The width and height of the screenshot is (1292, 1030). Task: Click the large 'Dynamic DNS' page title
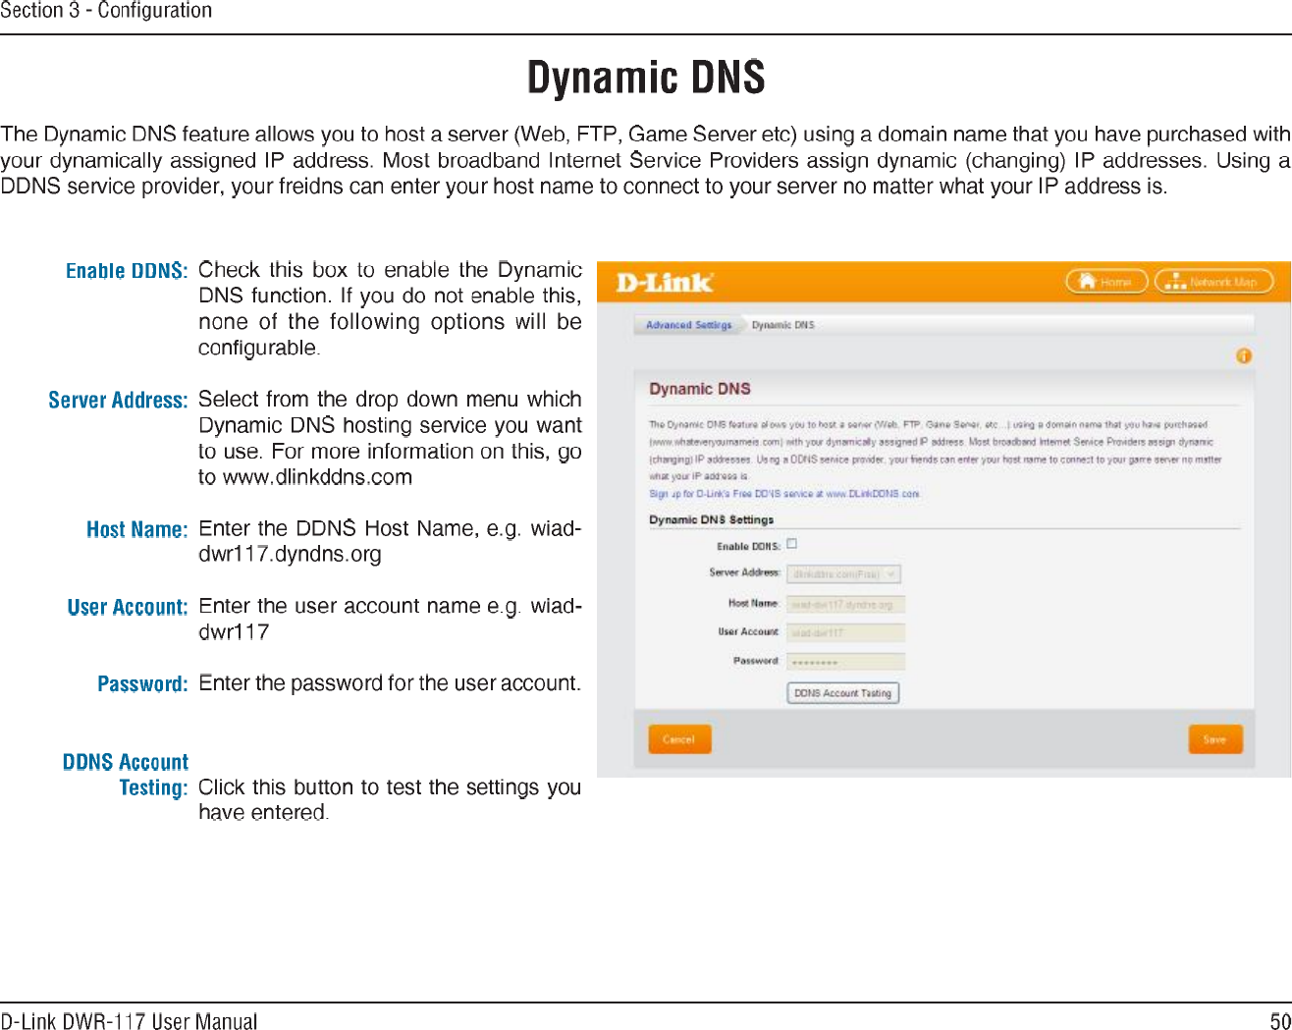(x=646, y=78)
